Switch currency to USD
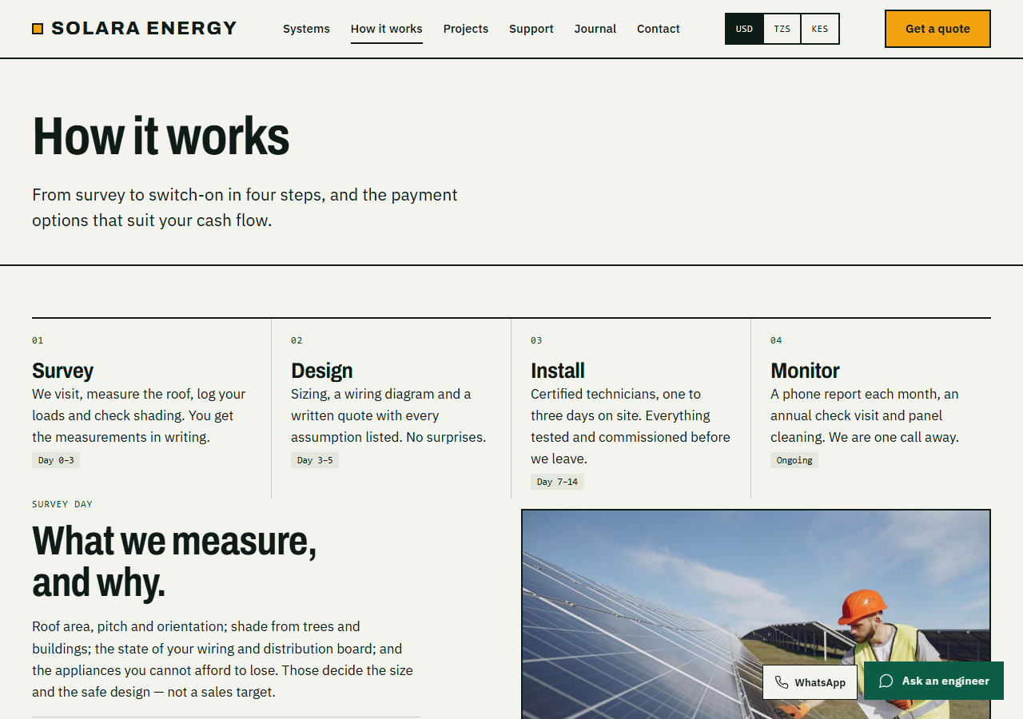The height and width of the screenshot is (719, 1023). (744, 29)
